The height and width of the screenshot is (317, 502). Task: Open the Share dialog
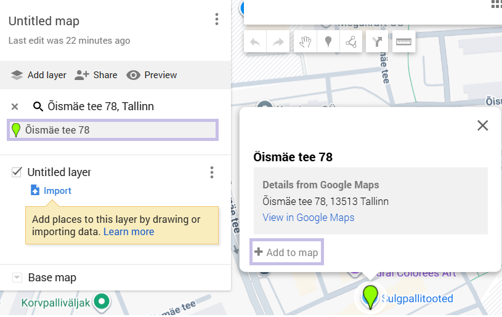coord(95,75)
